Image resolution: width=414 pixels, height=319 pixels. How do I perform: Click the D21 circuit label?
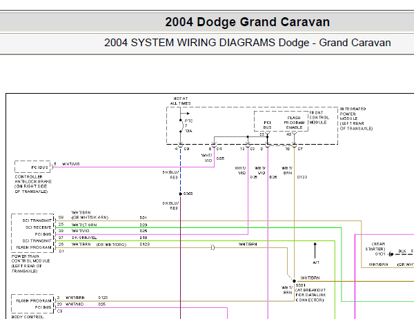tap(143, 218)
